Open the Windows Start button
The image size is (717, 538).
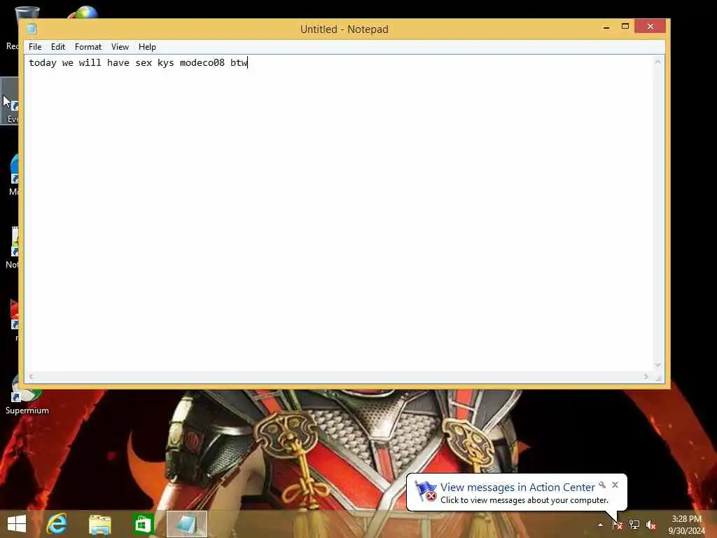pyautogui.click(x=17, y=524)
